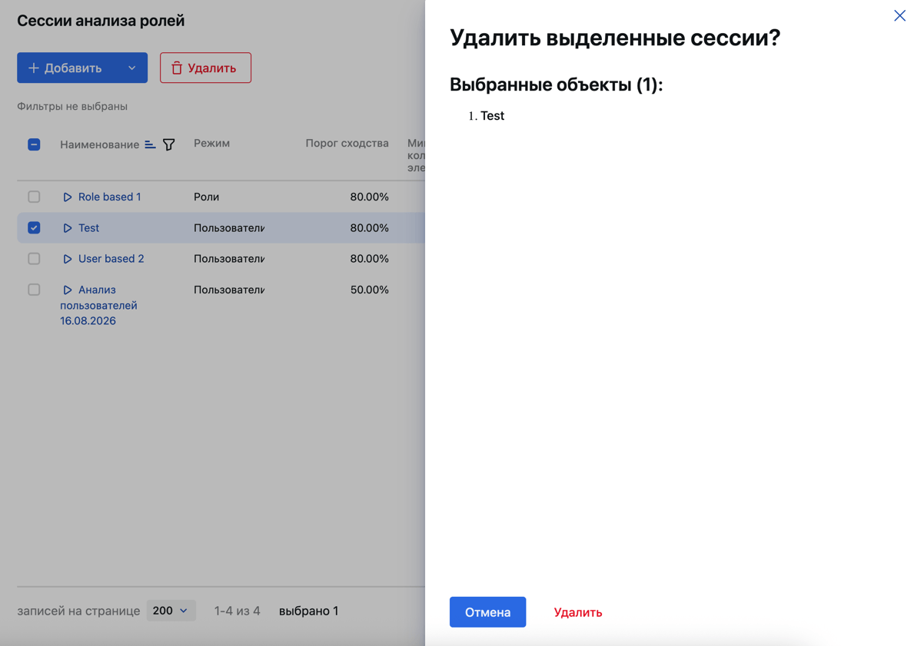Open the User based 2 session link
Image resolution: width=914 pixels, height=646 pixels.
coord(111,259)
